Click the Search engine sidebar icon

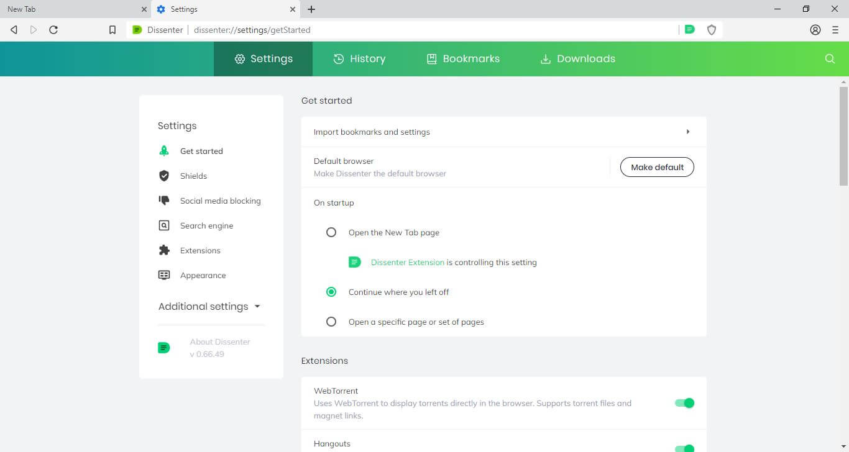(x=164, y=225)
